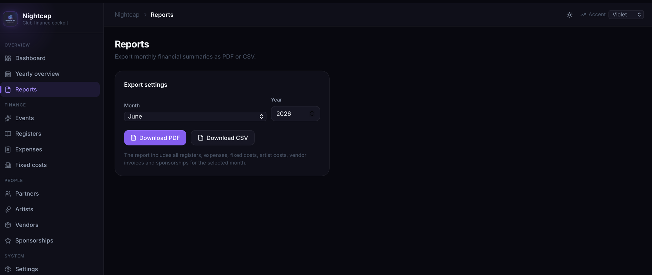Toggle light theme with sun icon
Viewport: 652px width, 275px height.
570,15
